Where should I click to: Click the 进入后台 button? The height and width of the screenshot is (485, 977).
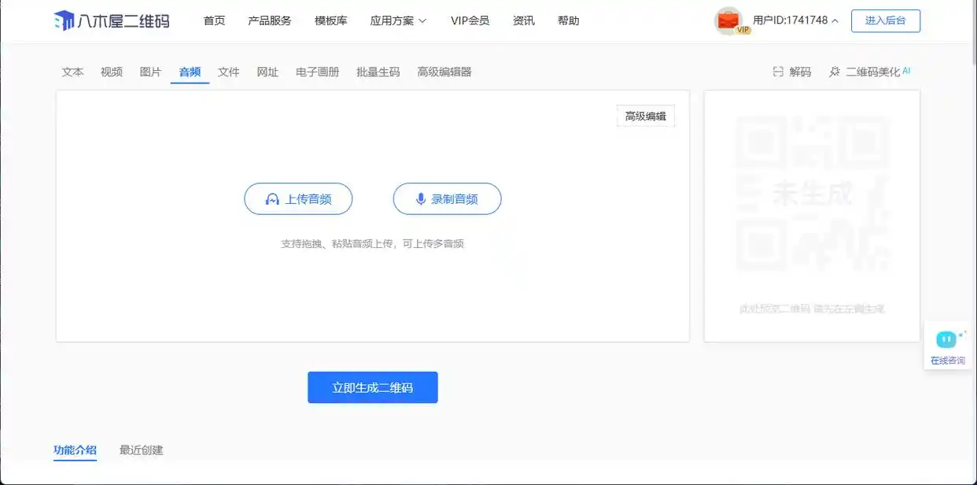[x=886, y=20]
